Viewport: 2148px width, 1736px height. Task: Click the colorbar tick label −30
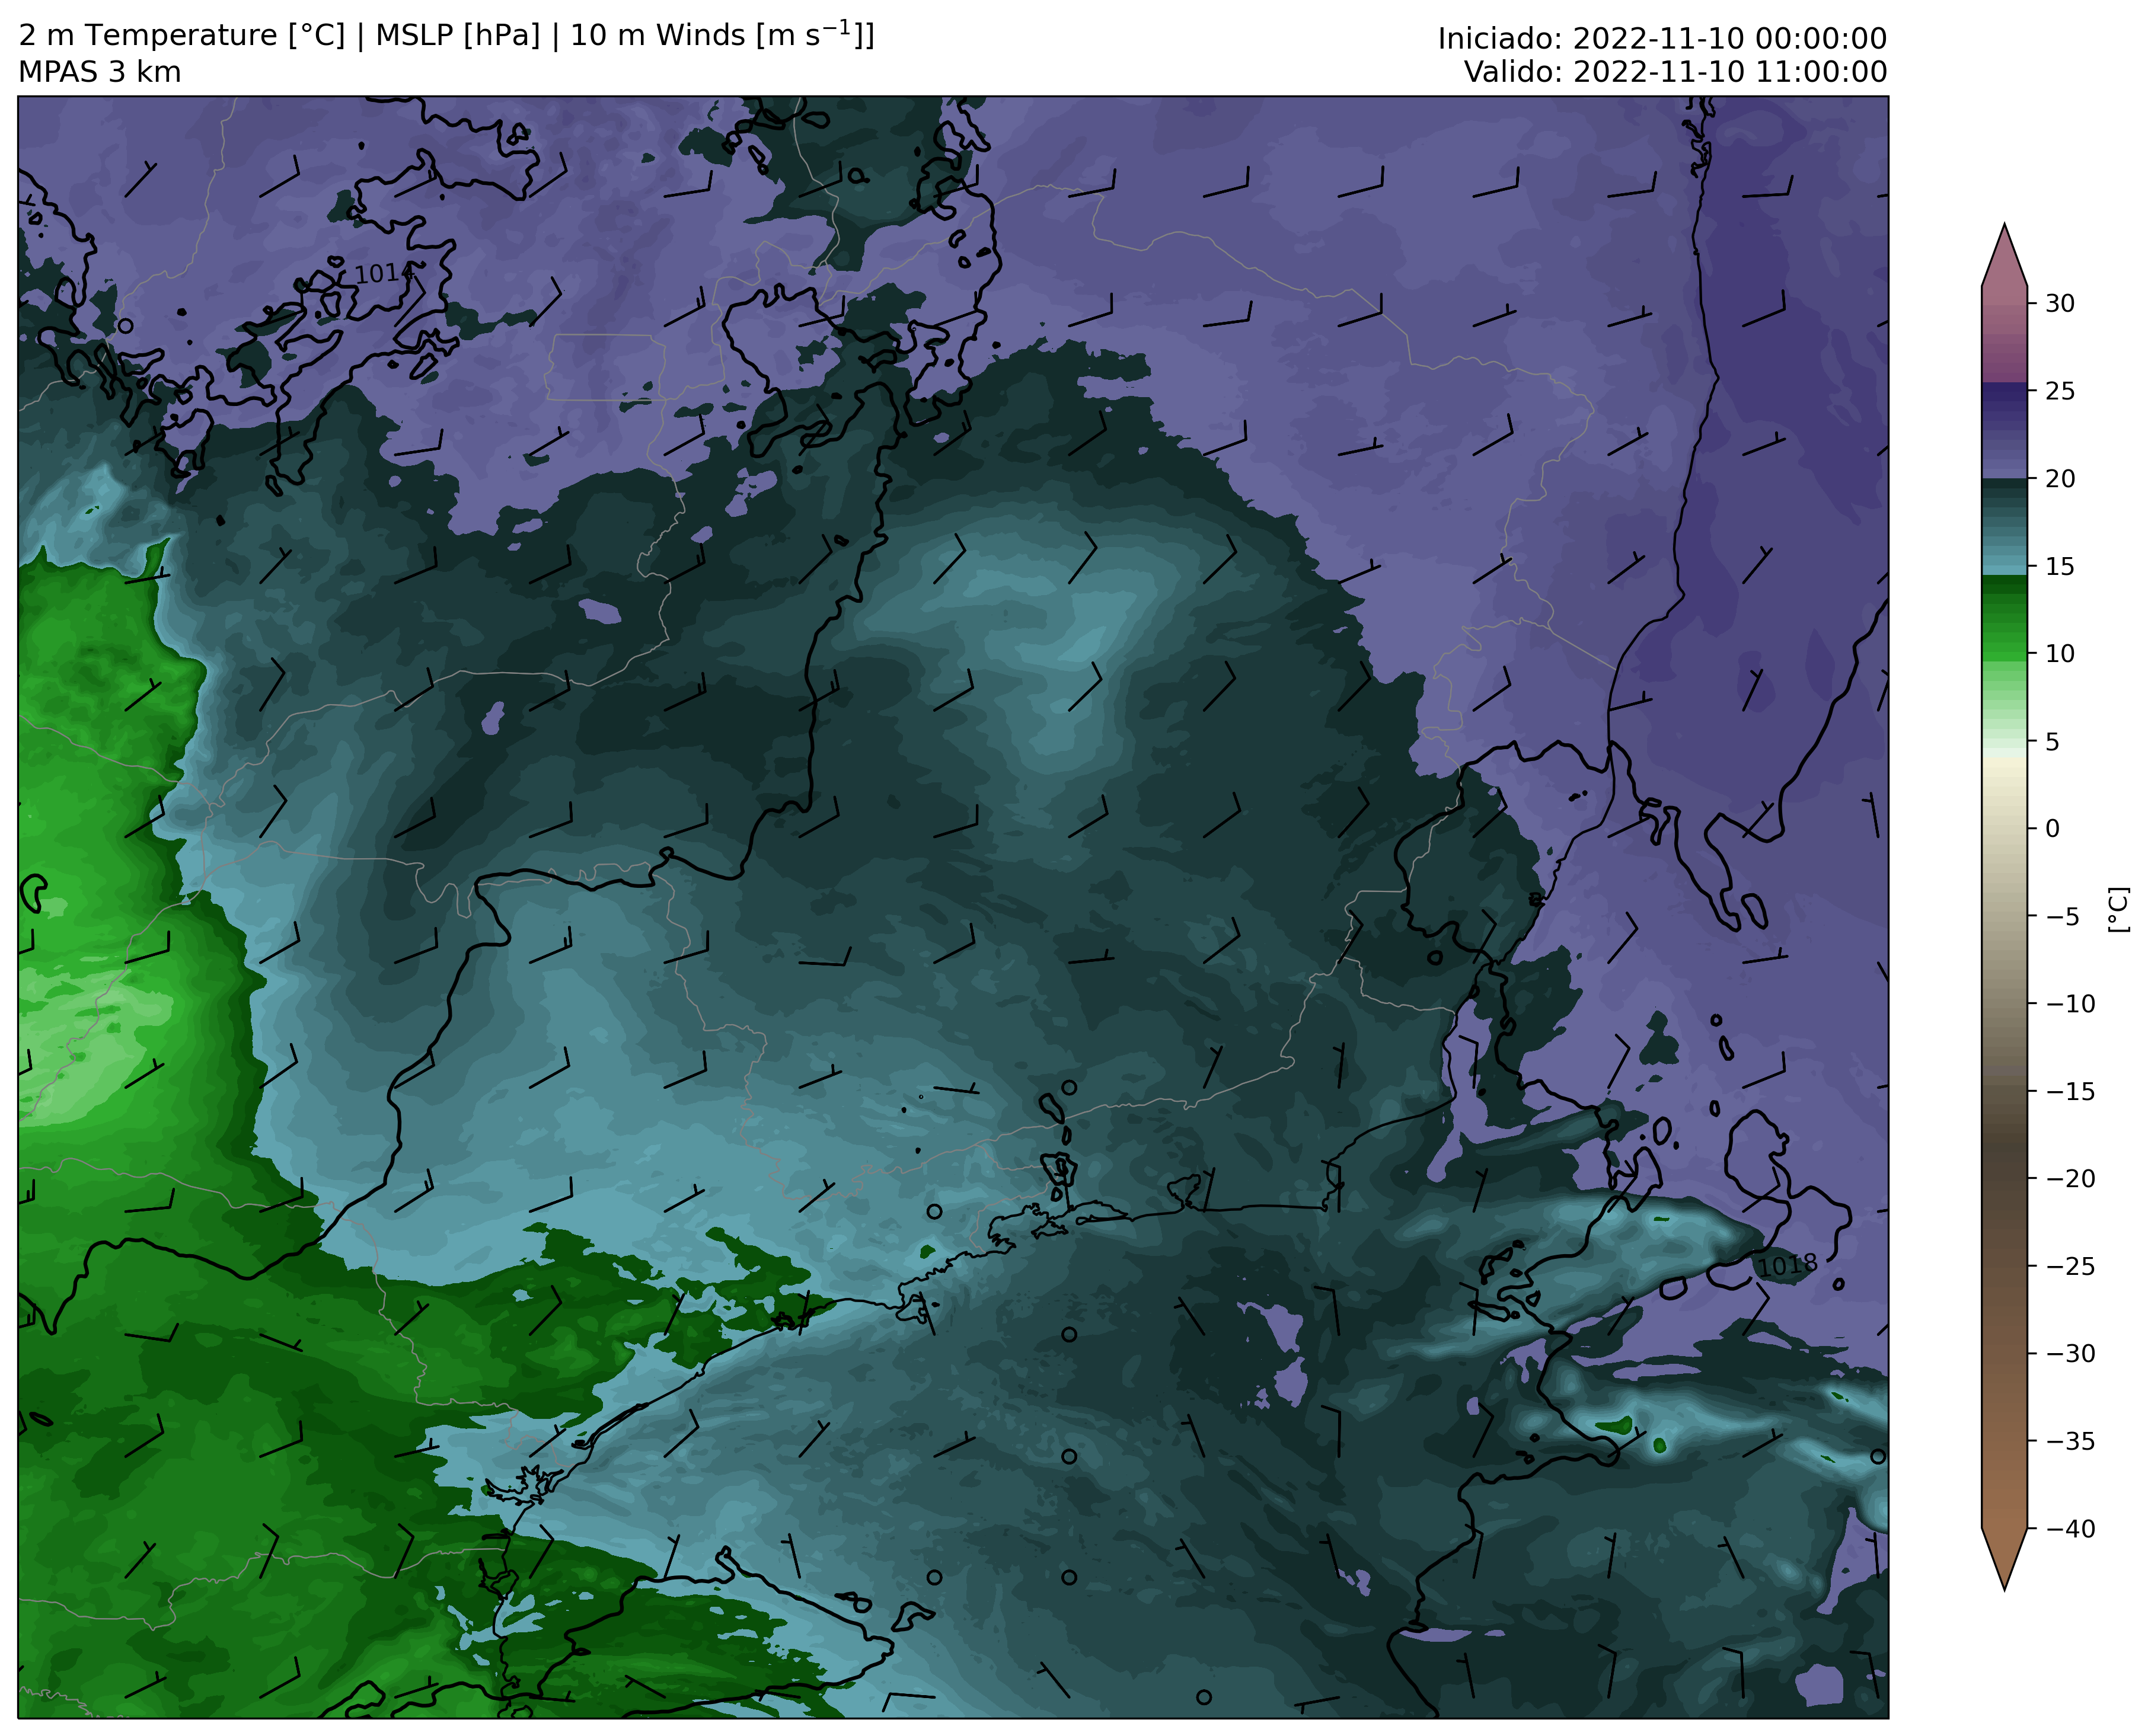(2069, 1353)
